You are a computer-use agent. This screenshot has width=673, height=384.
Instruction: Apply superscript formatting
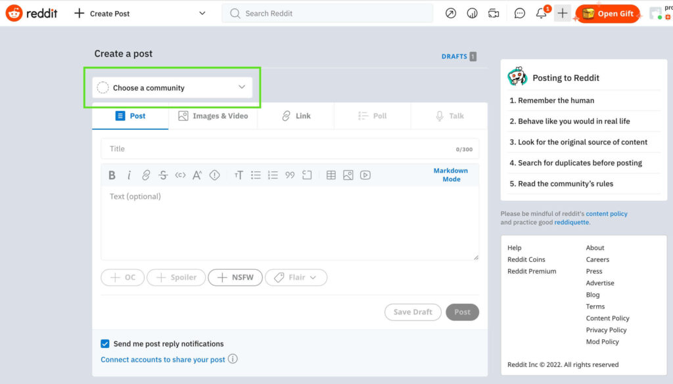(197, 175)
